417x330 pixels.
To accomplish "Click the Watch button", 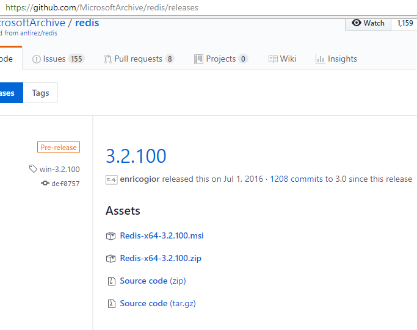I will [x=368, y=23].
